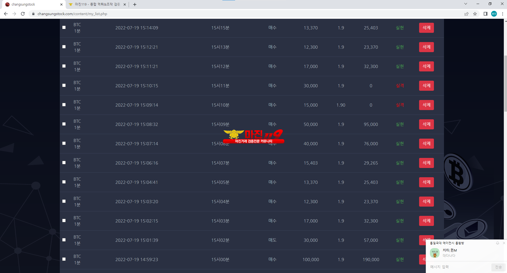Open Chrome profile avatar
The image size is (507, 273).
(494, 14)
